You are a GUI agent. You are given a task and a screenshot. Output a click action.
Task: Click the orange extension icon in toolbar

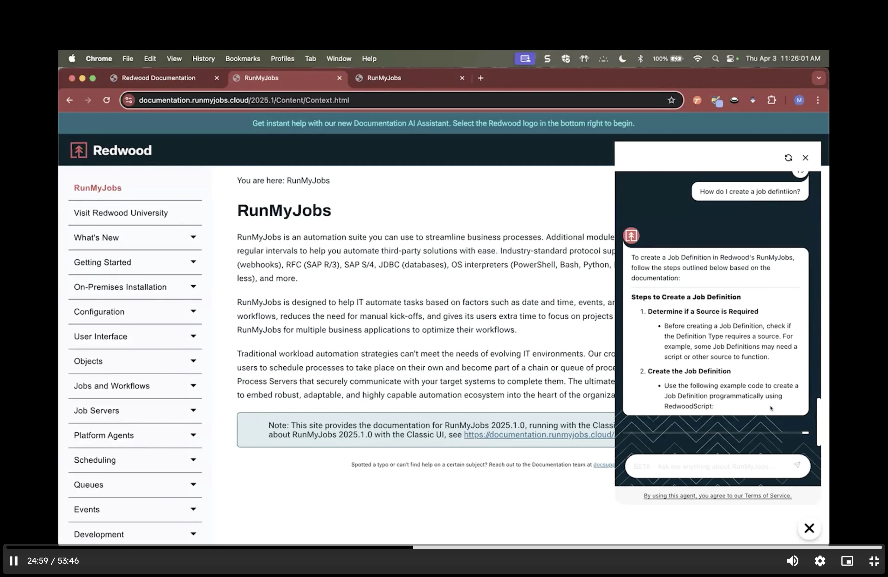tap(697, 100)
